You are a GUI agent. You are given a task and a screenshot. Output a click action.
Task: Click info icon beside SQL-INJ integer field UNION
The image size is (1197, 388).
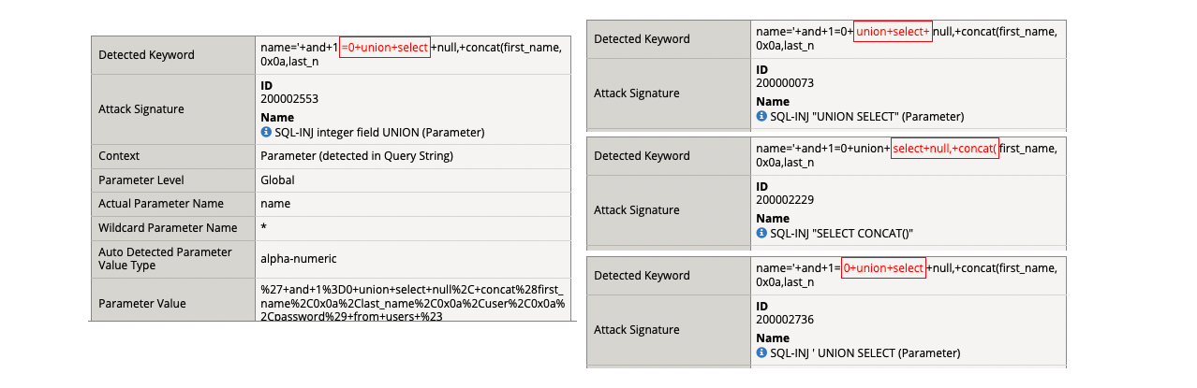266,133
